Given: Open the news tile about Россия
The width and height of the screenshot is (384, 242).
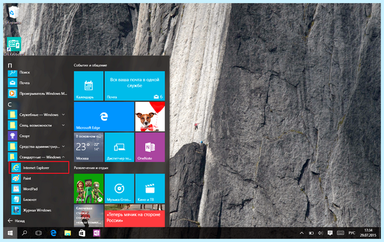Looking at the screenshot, I should click(x=134, y=216).
